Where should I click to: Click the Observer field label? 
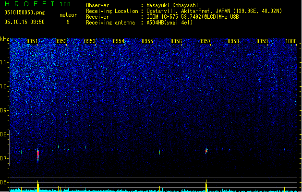97,5
